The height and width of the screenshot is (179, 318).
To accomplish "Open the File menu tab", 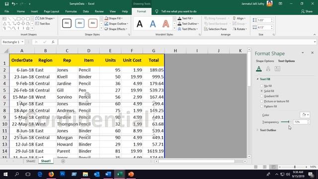I will [6, 11].
